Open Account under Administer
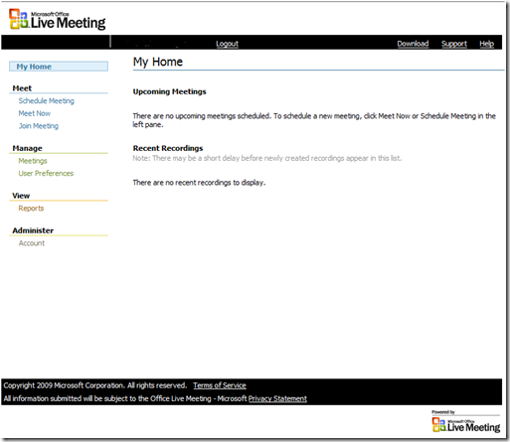Viewport: 510px width, 442px height. click(x=32, y=243)
